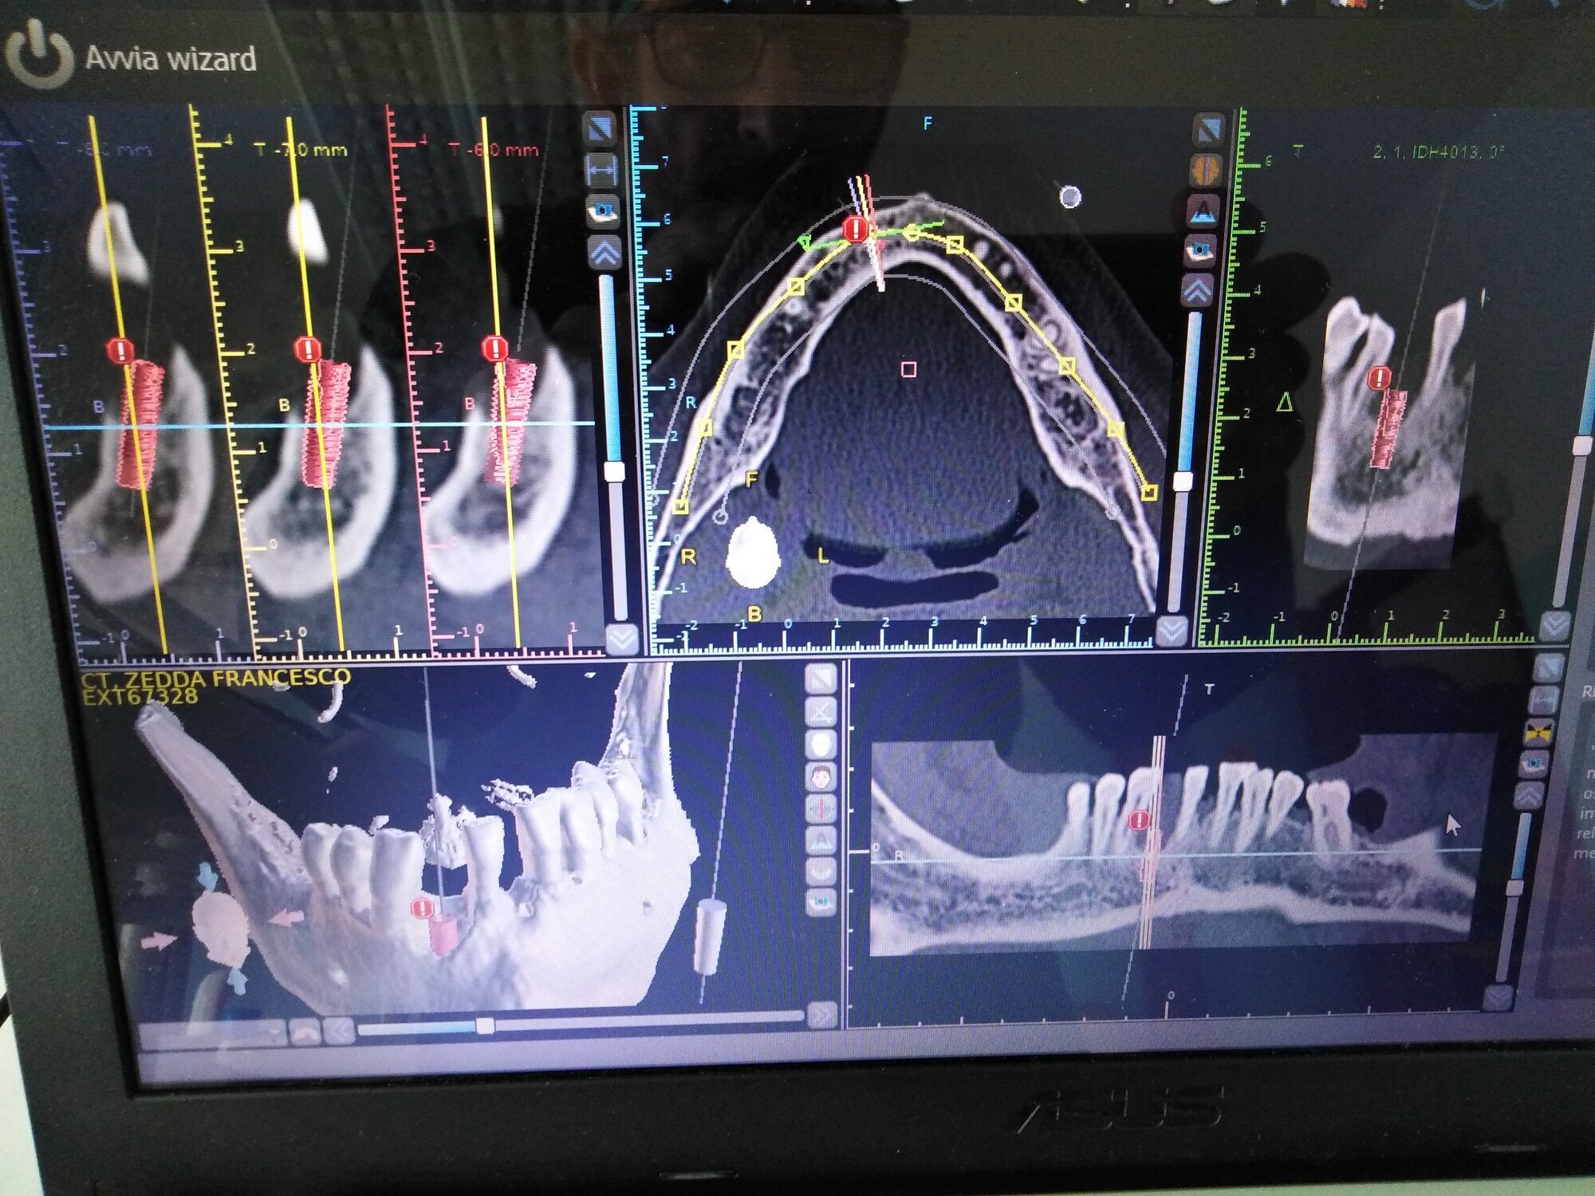Click the red implant axis icon in 3D toolbar

(x=821, y=808)
